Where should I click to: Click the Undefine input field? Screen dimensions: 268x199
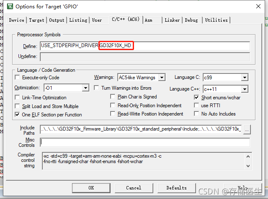click(x=145, y=56)
